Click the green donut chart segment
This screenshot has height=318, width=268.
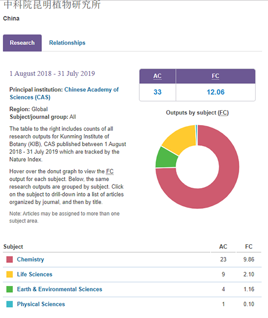(166, 158)
